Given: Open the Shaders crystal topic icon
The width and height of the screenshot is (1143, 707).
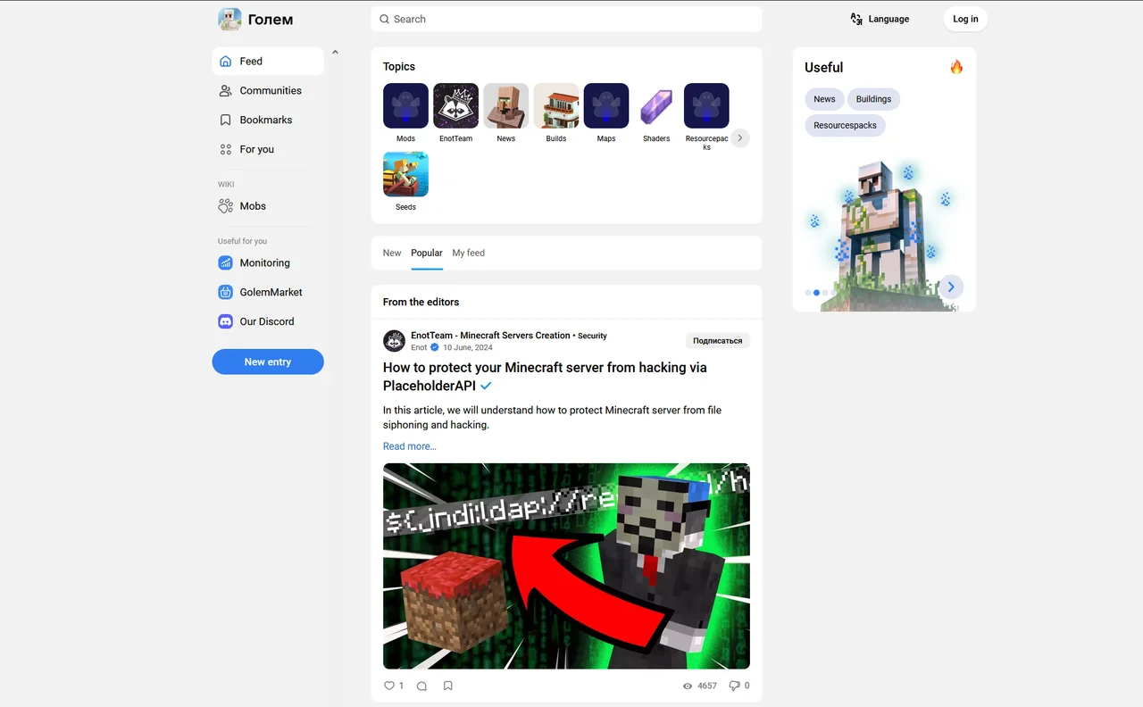Looking at the screenshot, I should click(x=655, y=106).
